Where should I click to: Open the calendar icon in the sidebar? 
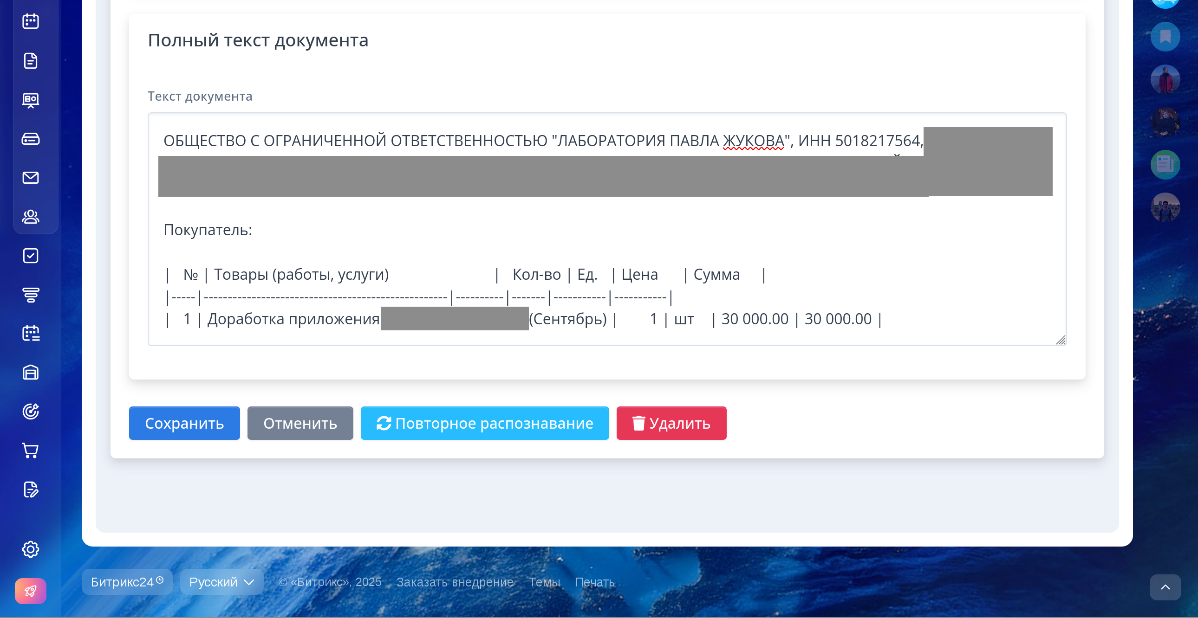pyautogui.click(x=31, y=21)
